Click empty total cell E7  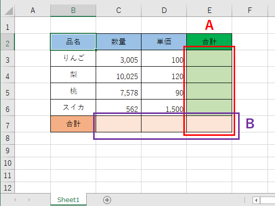(x=209, y=124)
